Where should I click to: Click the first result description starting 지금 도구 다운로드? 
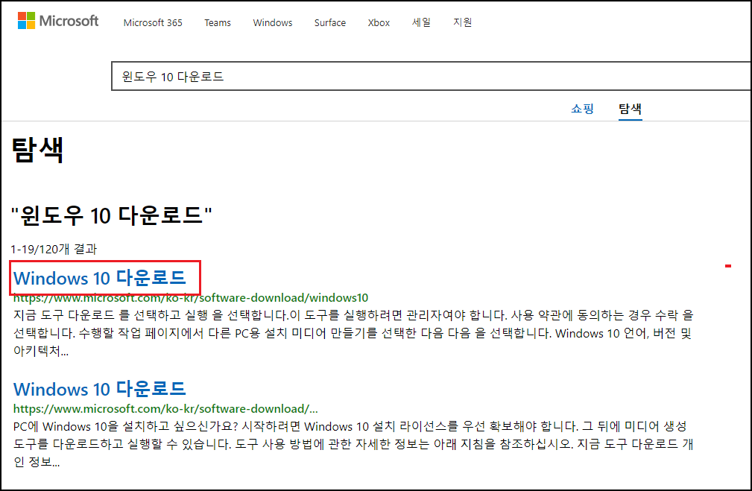(x=353, y=333)
